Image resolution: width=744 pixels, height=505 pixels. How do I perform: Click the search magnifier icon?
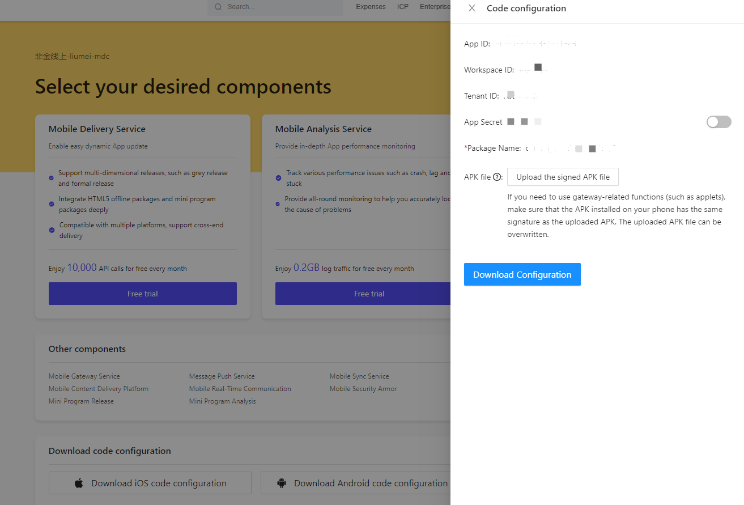point(218,7)
